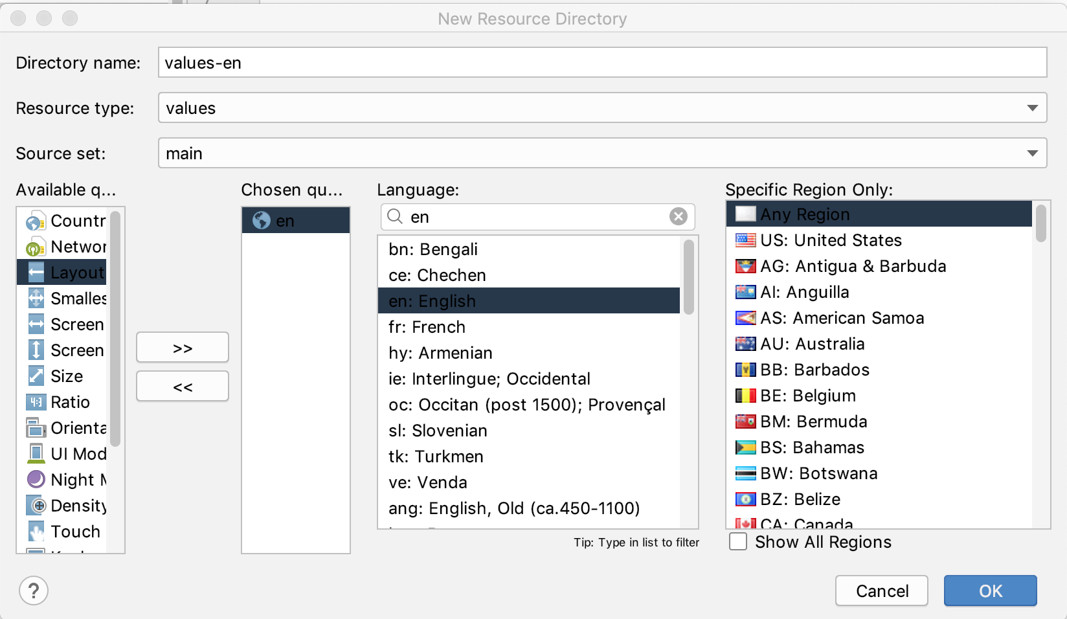Choose the Belize flag icon

click(746, 499)
